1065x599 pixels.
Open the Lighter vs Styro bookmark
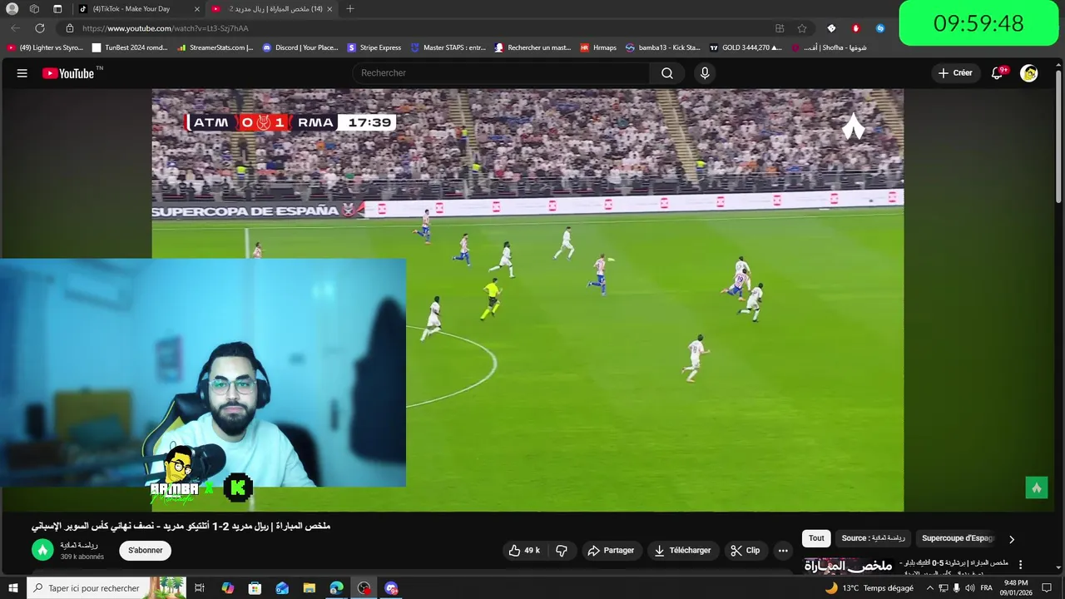(x=45, y=47)
